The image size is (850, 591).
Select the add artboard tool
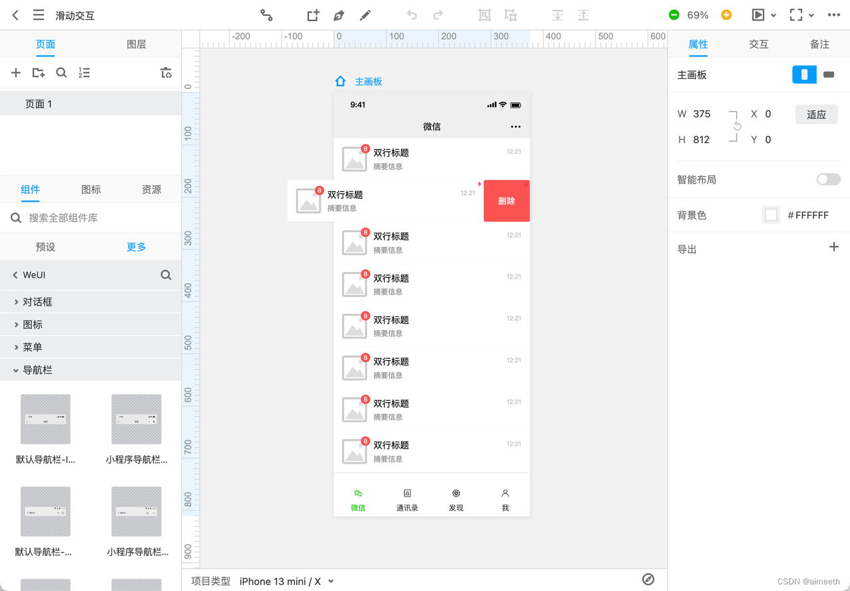313,15
